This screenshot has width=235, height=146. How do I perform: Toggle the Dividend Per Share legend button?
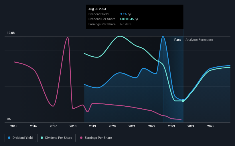point(56,138)
